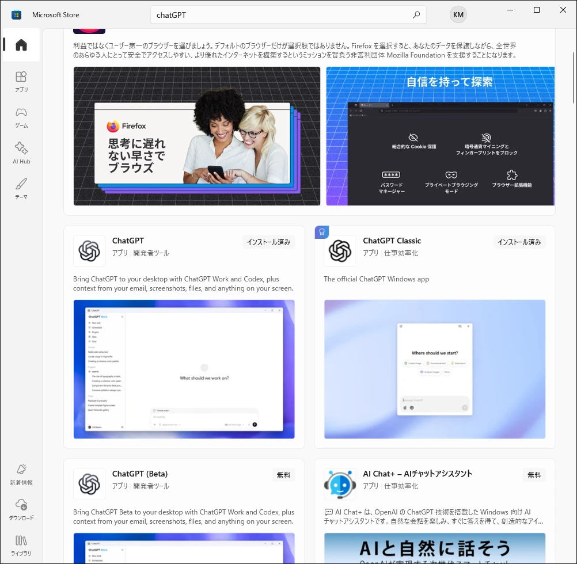The height and width of the screenshot is (564, 577).
Task: Open AI Chat+ – AIチャットアシスタント title
Action: [x=417, y=474]
